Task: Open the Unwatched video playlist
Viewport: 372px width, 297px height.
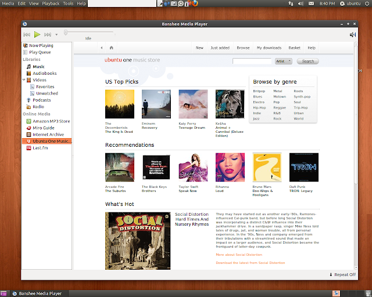Action: (x=44, y=93)
